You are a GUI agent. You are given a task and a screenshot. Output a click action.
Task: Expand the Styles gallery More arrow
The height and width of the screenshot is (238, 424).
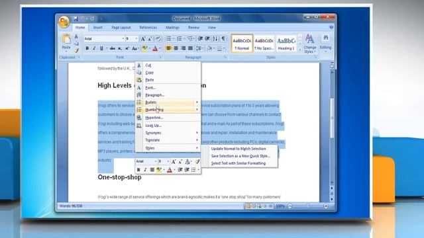click(x=300, y=50)
